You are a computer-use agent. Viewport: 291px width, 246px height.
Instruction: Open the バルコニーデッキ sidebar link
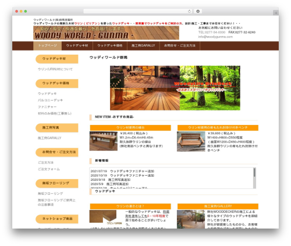pos(50,100)
